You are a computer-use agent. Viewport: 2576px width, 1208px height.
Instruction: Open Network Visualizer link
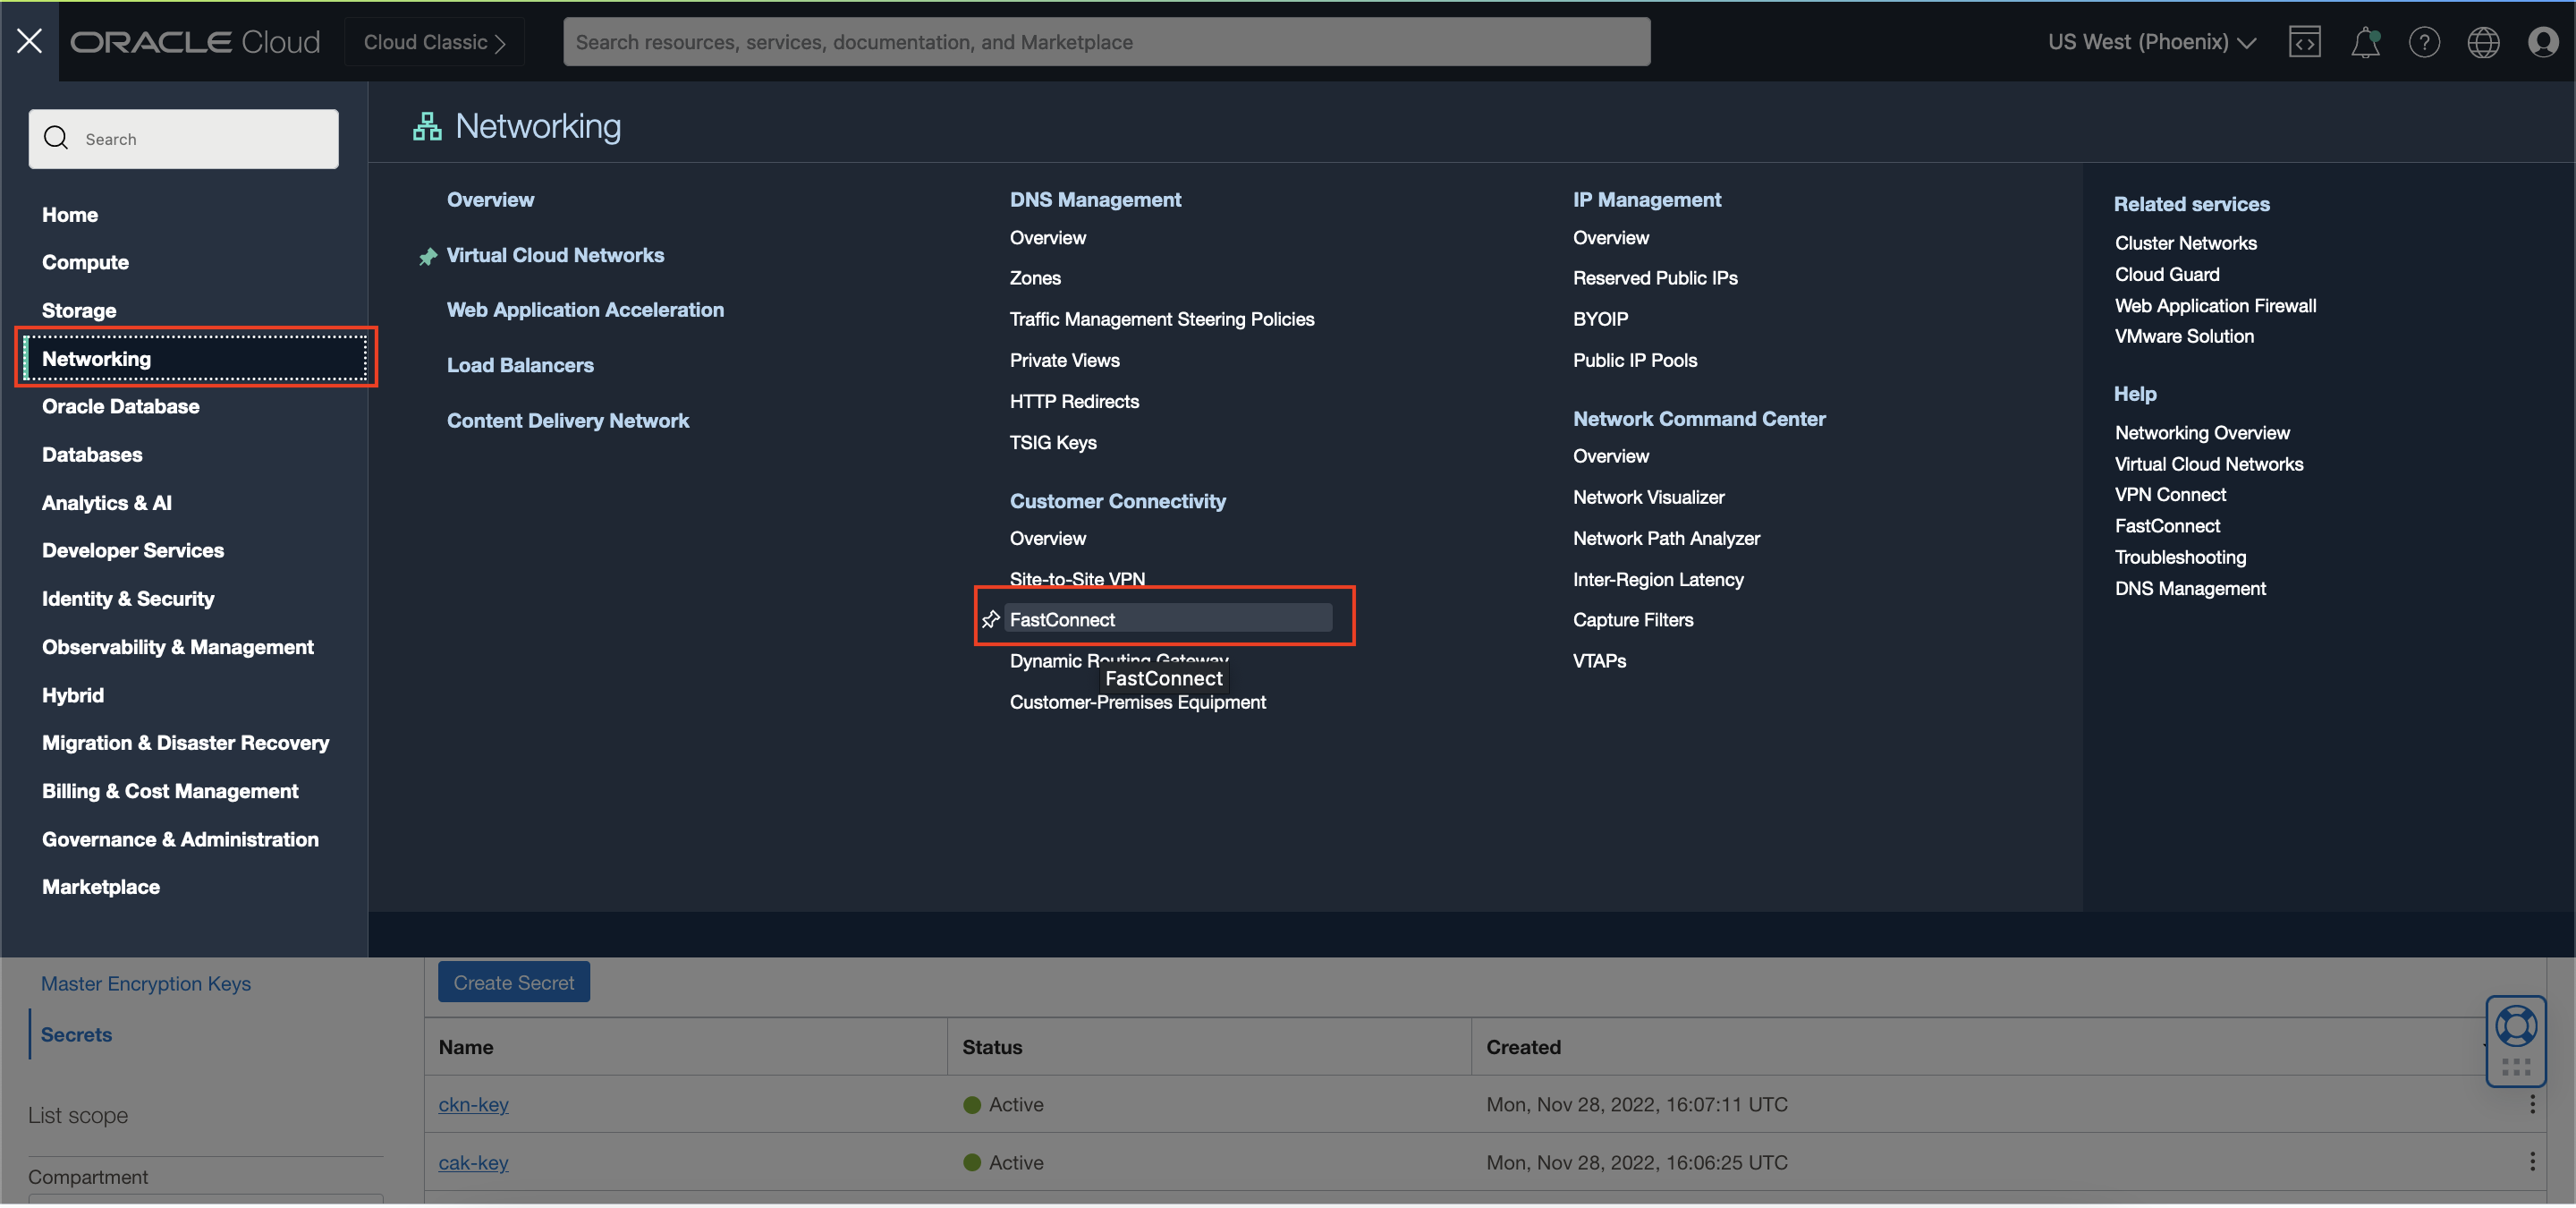1648,497
